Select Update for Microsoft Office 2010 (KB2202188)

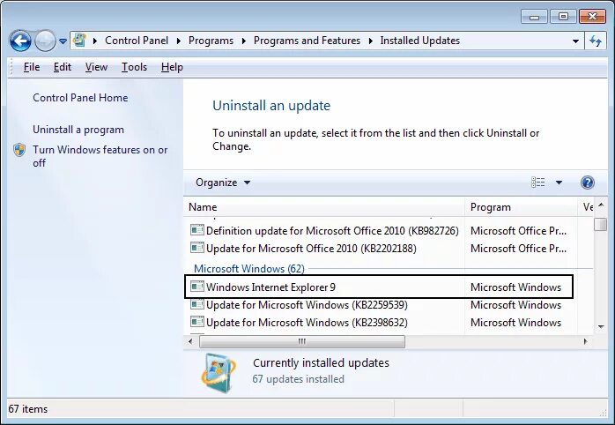coord(311,249)
